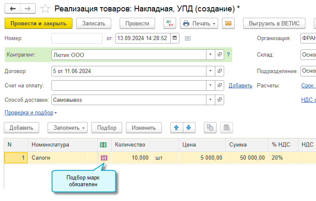Open Контрагент Лютик ООО card icon
This screenshot has height=201, width=316.
[220, 54]
